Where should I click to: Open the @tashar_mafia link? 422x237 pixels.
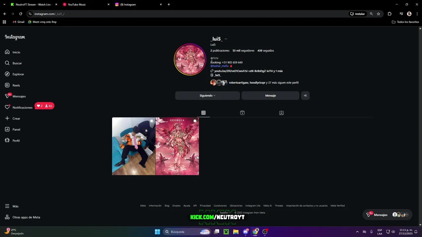coord(220,66)
